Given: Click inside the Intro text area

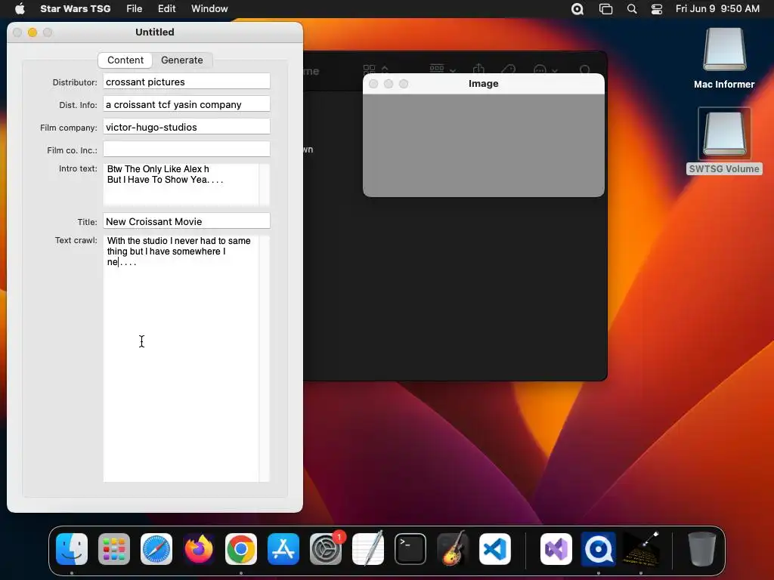Looking at the screenshot, I should (x=181, y=184).
